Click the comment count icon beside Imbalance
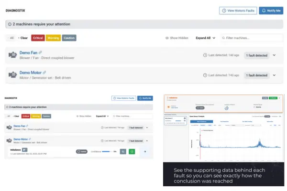The width and height of the screenshot is (287, 191). pyautogui.click(x=24, y=149)
